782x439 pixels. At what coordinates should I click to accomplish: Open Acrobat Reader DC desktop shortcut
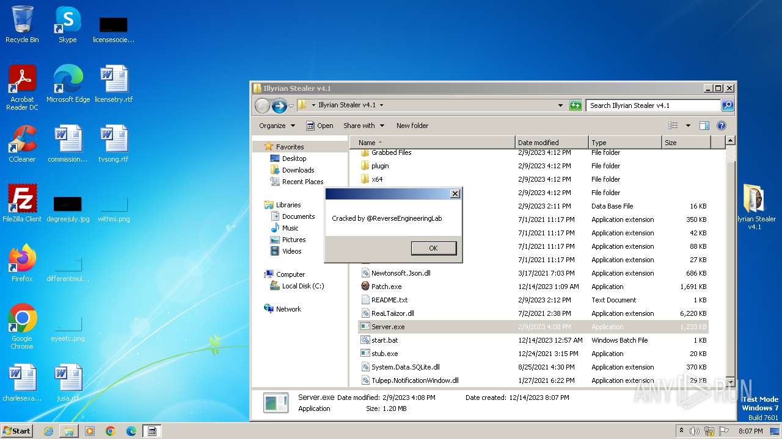pyautogui.click(x=22, y=88)
